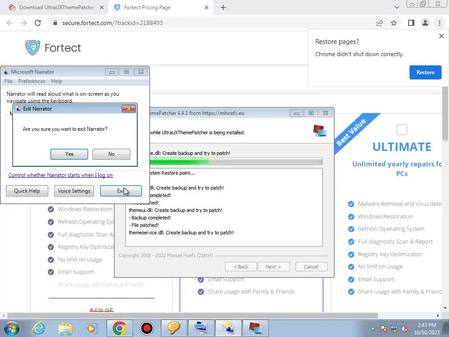Click the Chrome forward arrow
The width and height of the screenshot is (449, 337).
click(x=24, y=23)
